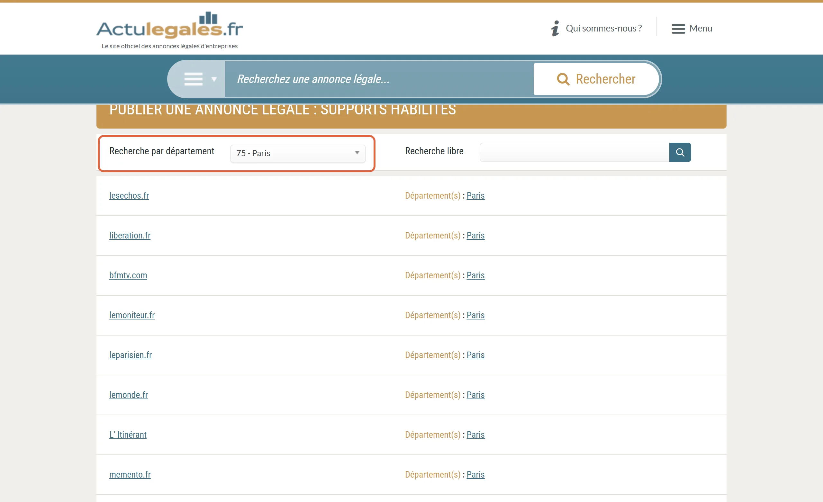Click the list icon in the search bar
This screenshot has height=502, width=823.
[194, 79]
